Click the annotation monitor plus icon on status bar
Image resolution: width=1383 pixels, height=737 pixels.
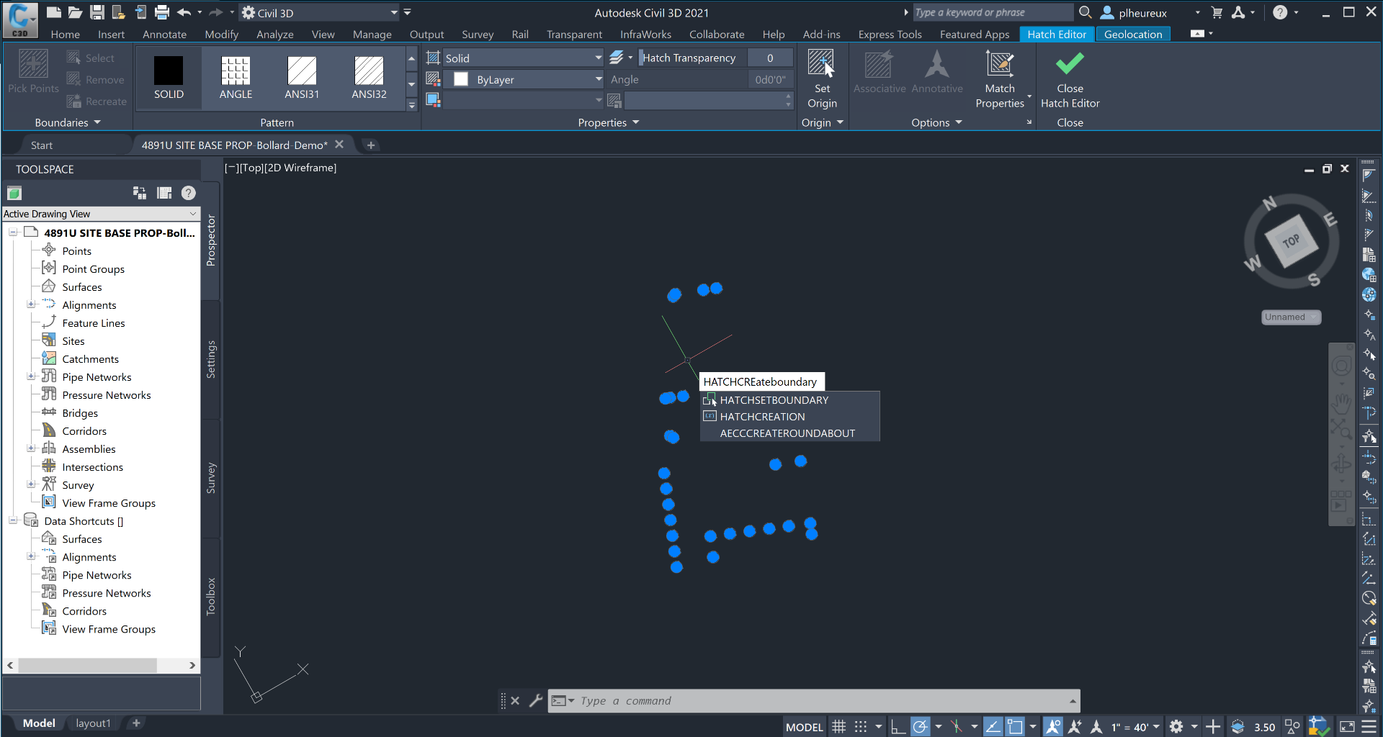point(1213,727)
